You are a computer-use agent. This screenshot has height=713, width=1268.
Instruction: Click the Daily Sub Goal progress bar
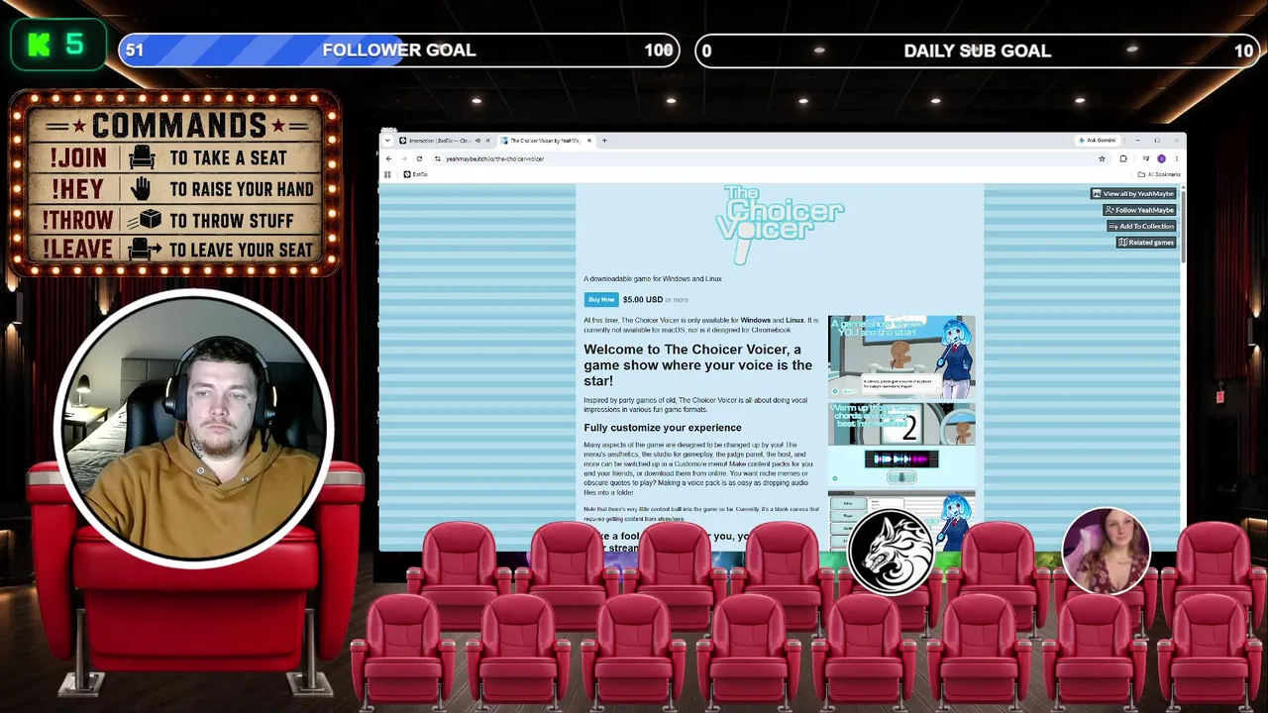coord(978,51)
